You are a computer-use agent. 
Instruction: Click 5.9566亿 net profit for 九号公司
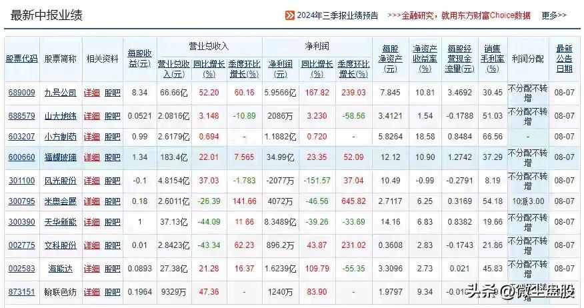(280, 93)
